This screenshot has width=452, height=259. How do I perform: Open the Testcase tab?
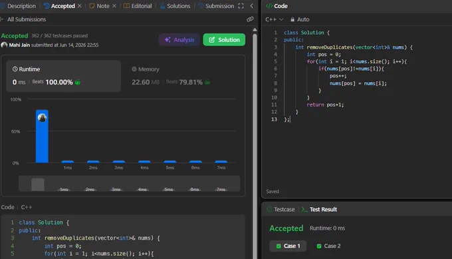[x=281, y=209]
